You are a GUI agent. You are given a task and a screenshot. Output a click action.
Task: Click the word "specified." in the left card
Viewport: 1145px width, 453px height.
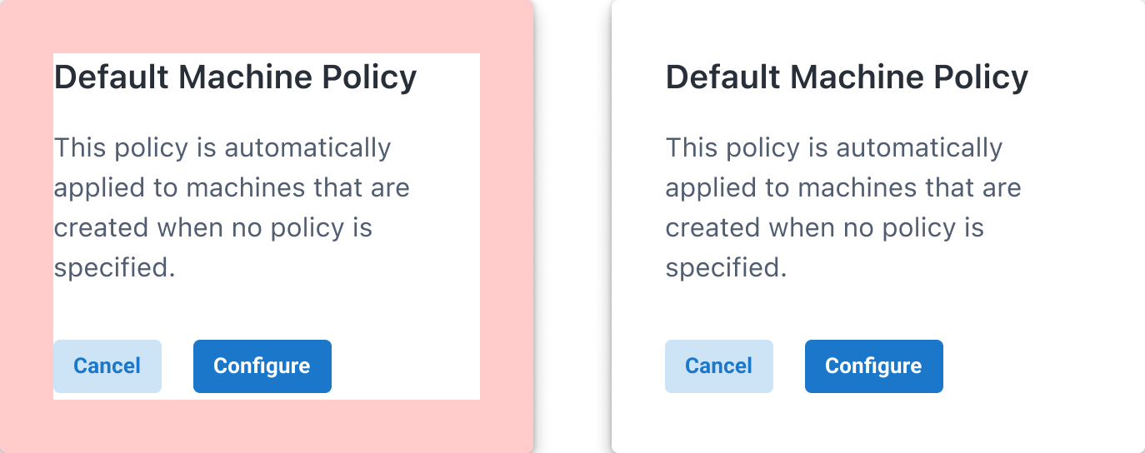[115, 268]
